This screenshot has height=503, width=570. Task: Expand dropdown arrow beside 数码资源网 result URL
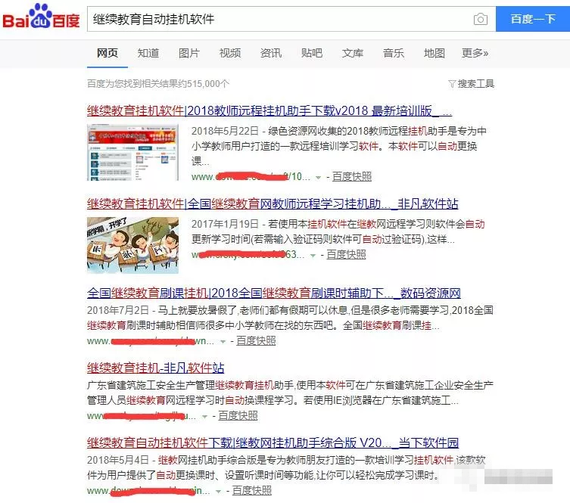[223, 342]
